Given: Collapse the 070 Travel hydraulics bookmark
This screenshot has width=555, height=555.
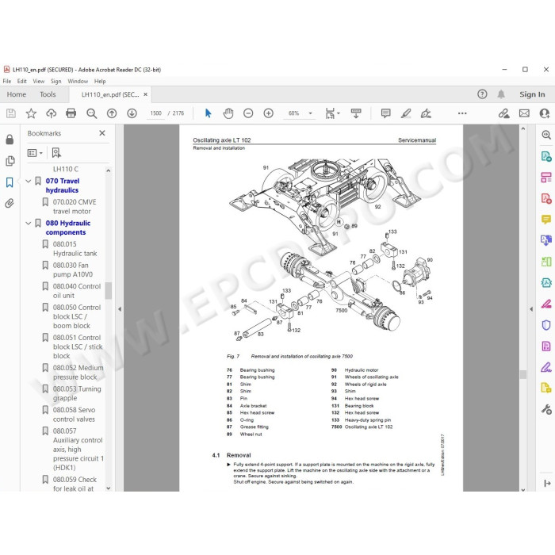Looking at the screenshot, I should (x=29, y=182).
